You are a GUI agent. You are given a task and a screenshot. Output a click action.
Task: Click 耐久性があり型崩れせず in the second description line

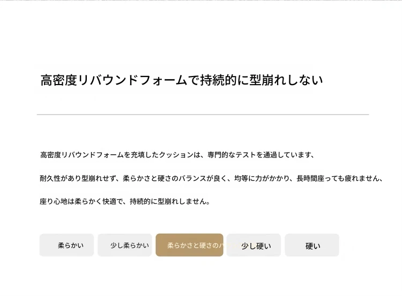tap(78, 178)
